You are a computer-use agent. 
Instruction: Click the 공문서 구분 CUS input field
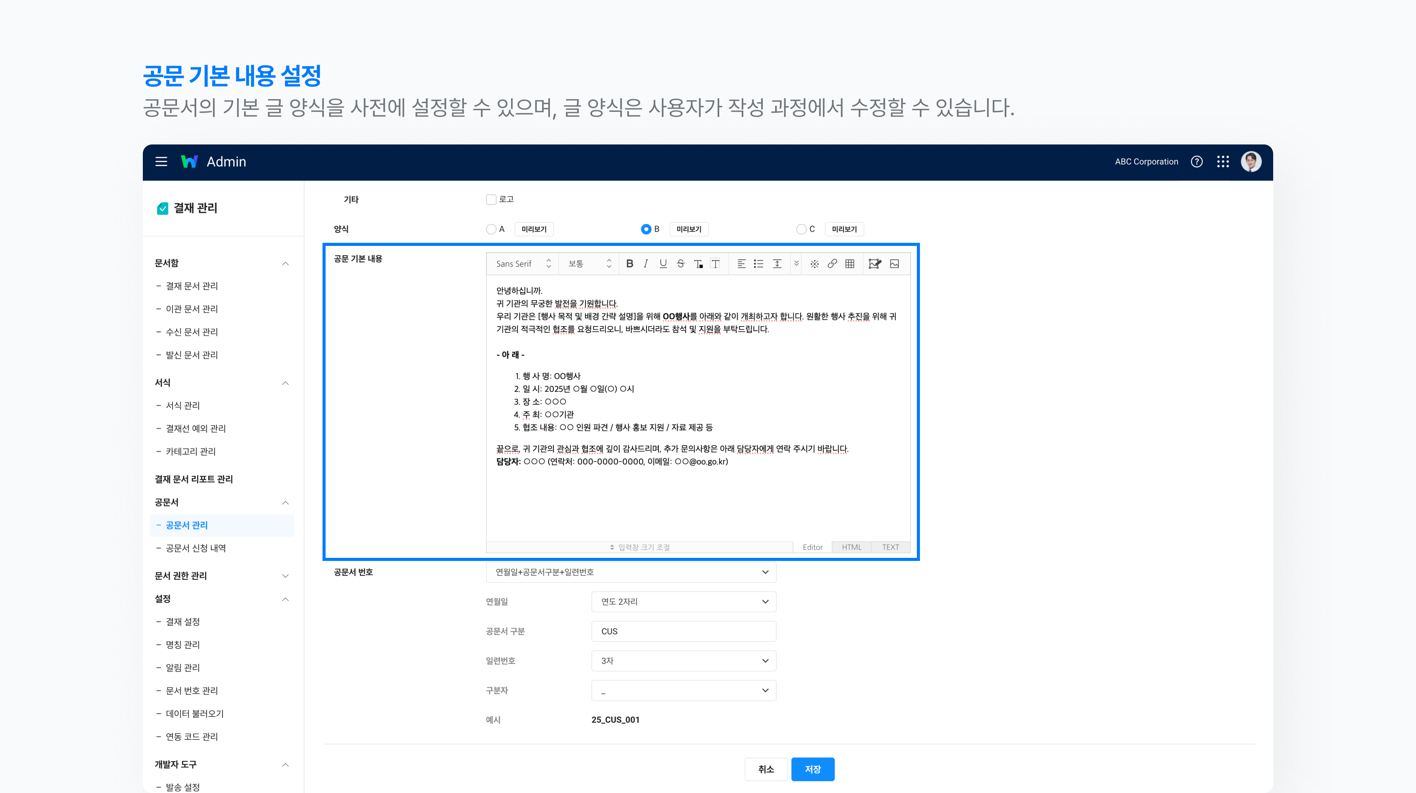[x=683, y=631]
